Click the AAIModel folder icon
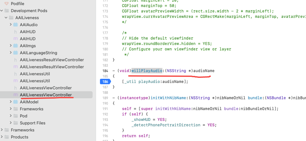This screenshot has height=141, width=306. coord(16,102)
